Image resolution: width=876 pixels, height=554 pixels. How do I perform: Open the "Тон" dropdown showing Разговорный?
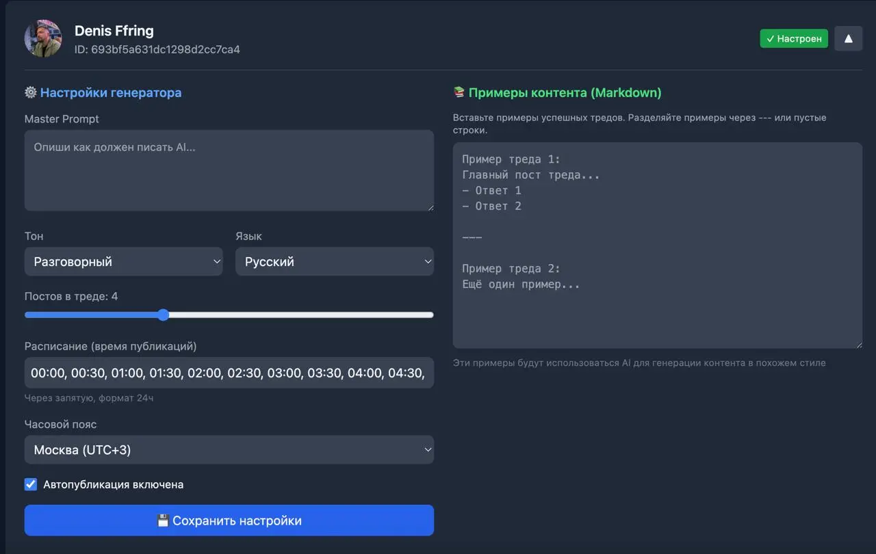pos(123,261)
